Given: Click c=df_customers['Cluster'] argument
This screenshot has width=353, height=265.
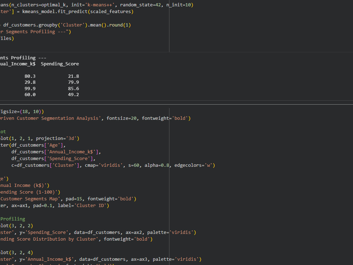Looking at the screenshot, I should (x=45, y=165).
